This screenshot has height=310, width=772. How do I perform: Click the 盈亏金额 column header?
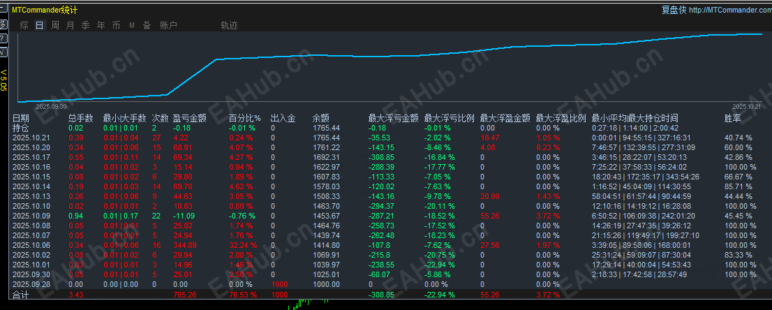[190, 118]
